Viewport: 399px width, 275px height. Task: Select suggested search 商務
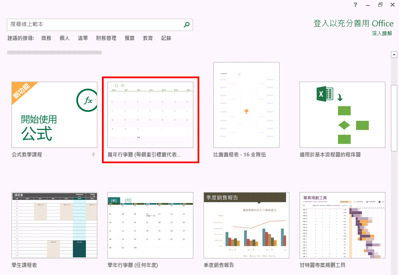coord(46,38)
